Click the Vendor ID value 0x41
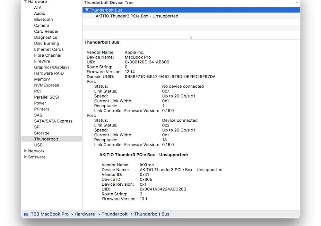 [x=144, y=175]
